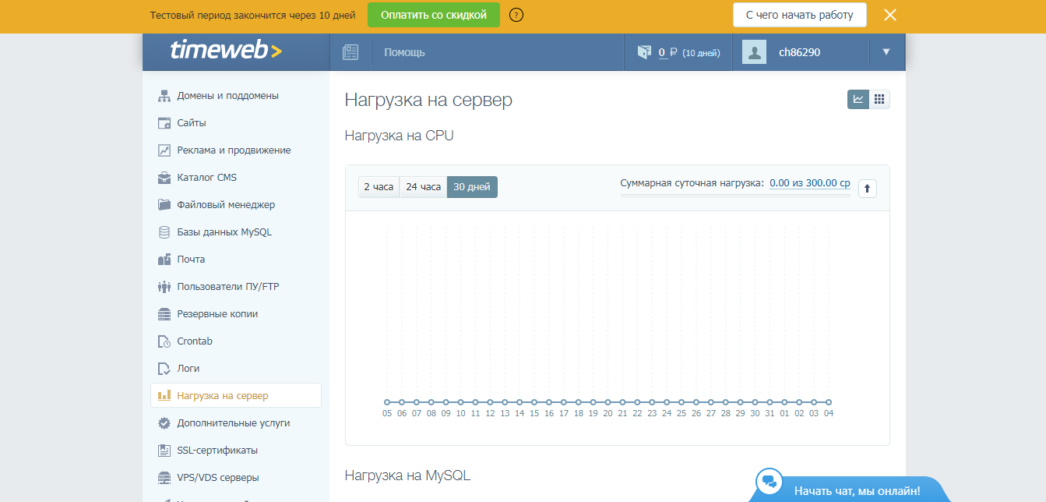The height and width of the screenshot is (502, 1046).
Task: Open Базы данных MySQL section
Action: click(224, 232)
